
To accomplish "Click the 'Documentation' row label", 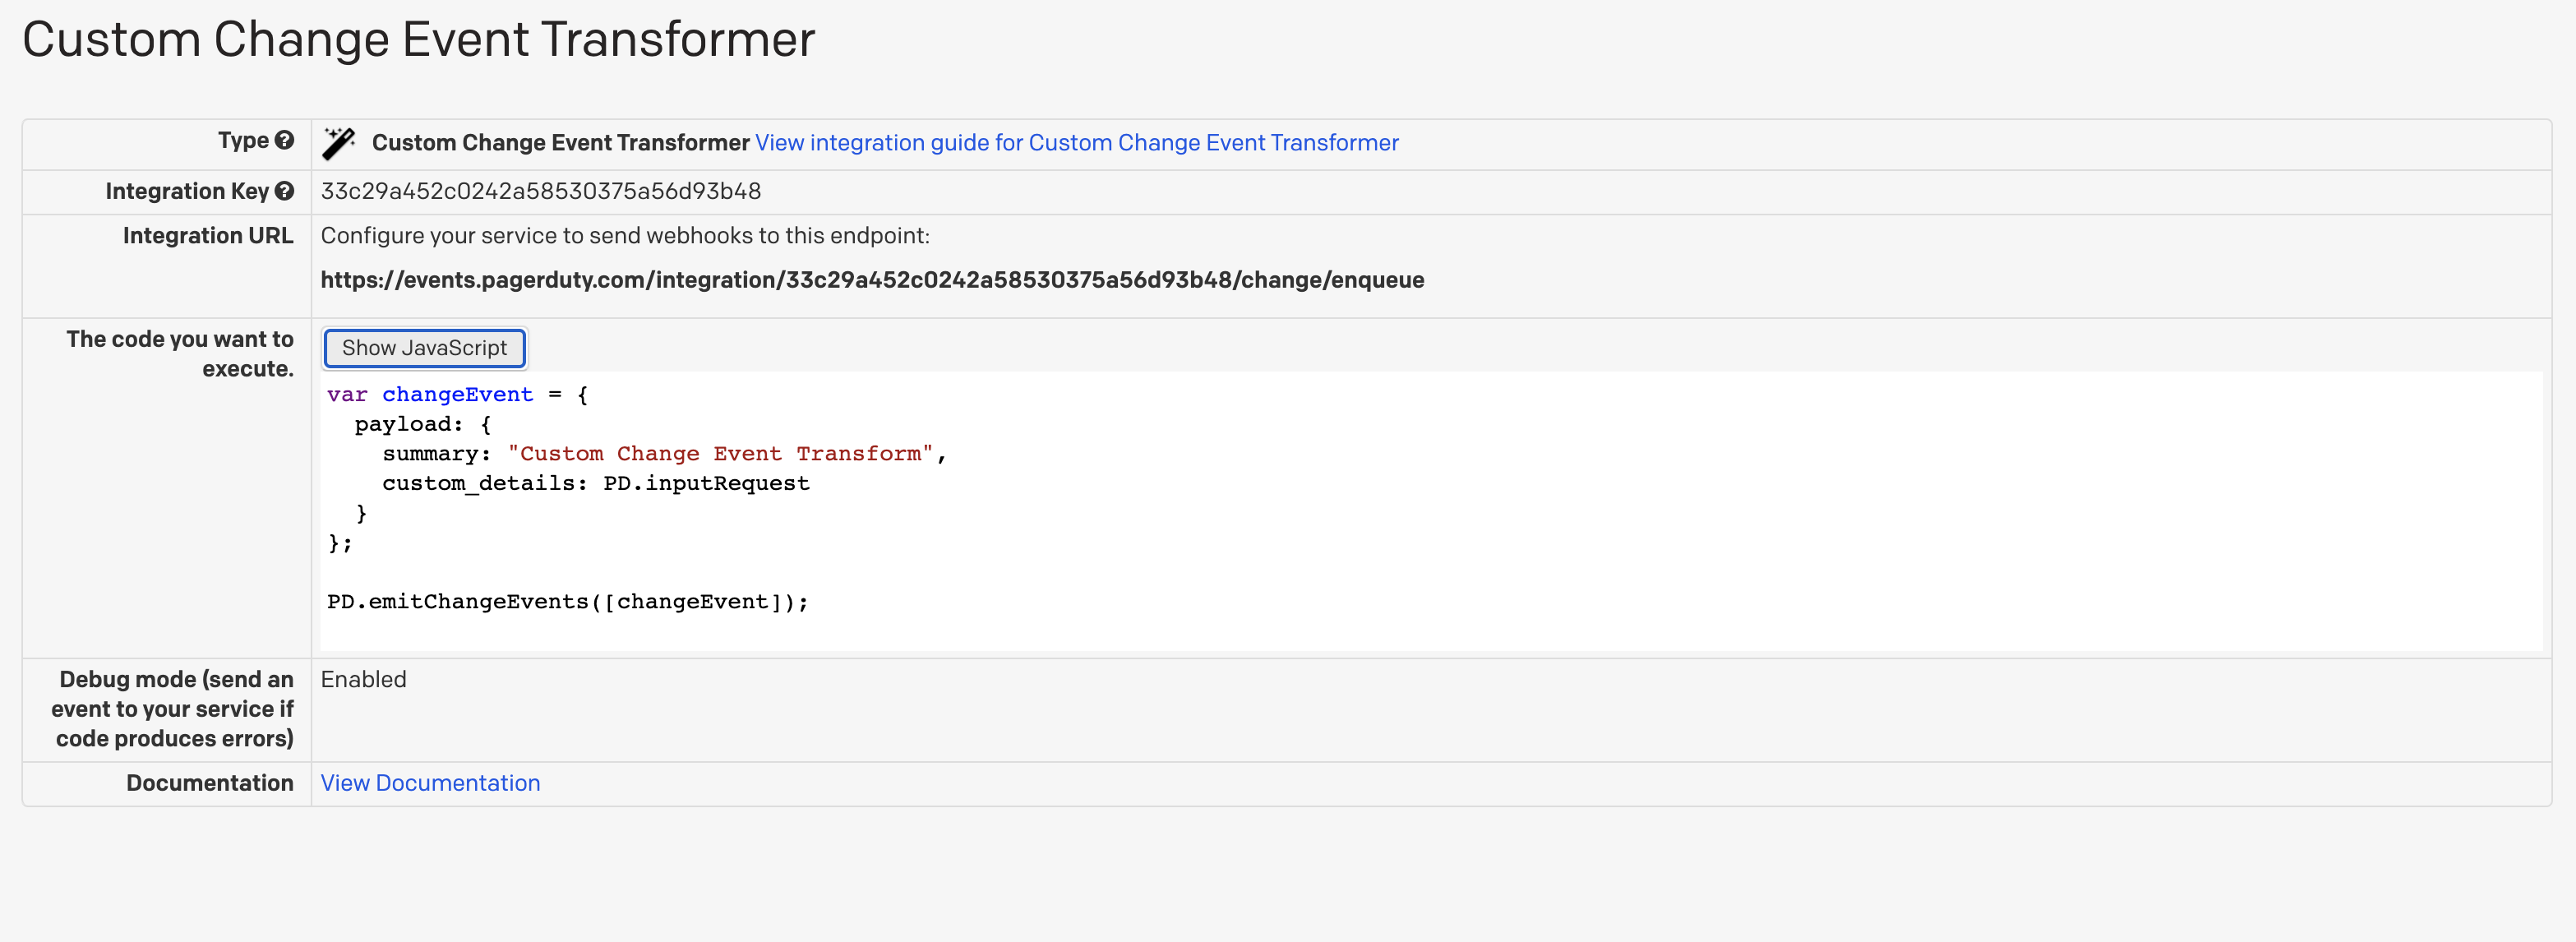I will 210,783.
